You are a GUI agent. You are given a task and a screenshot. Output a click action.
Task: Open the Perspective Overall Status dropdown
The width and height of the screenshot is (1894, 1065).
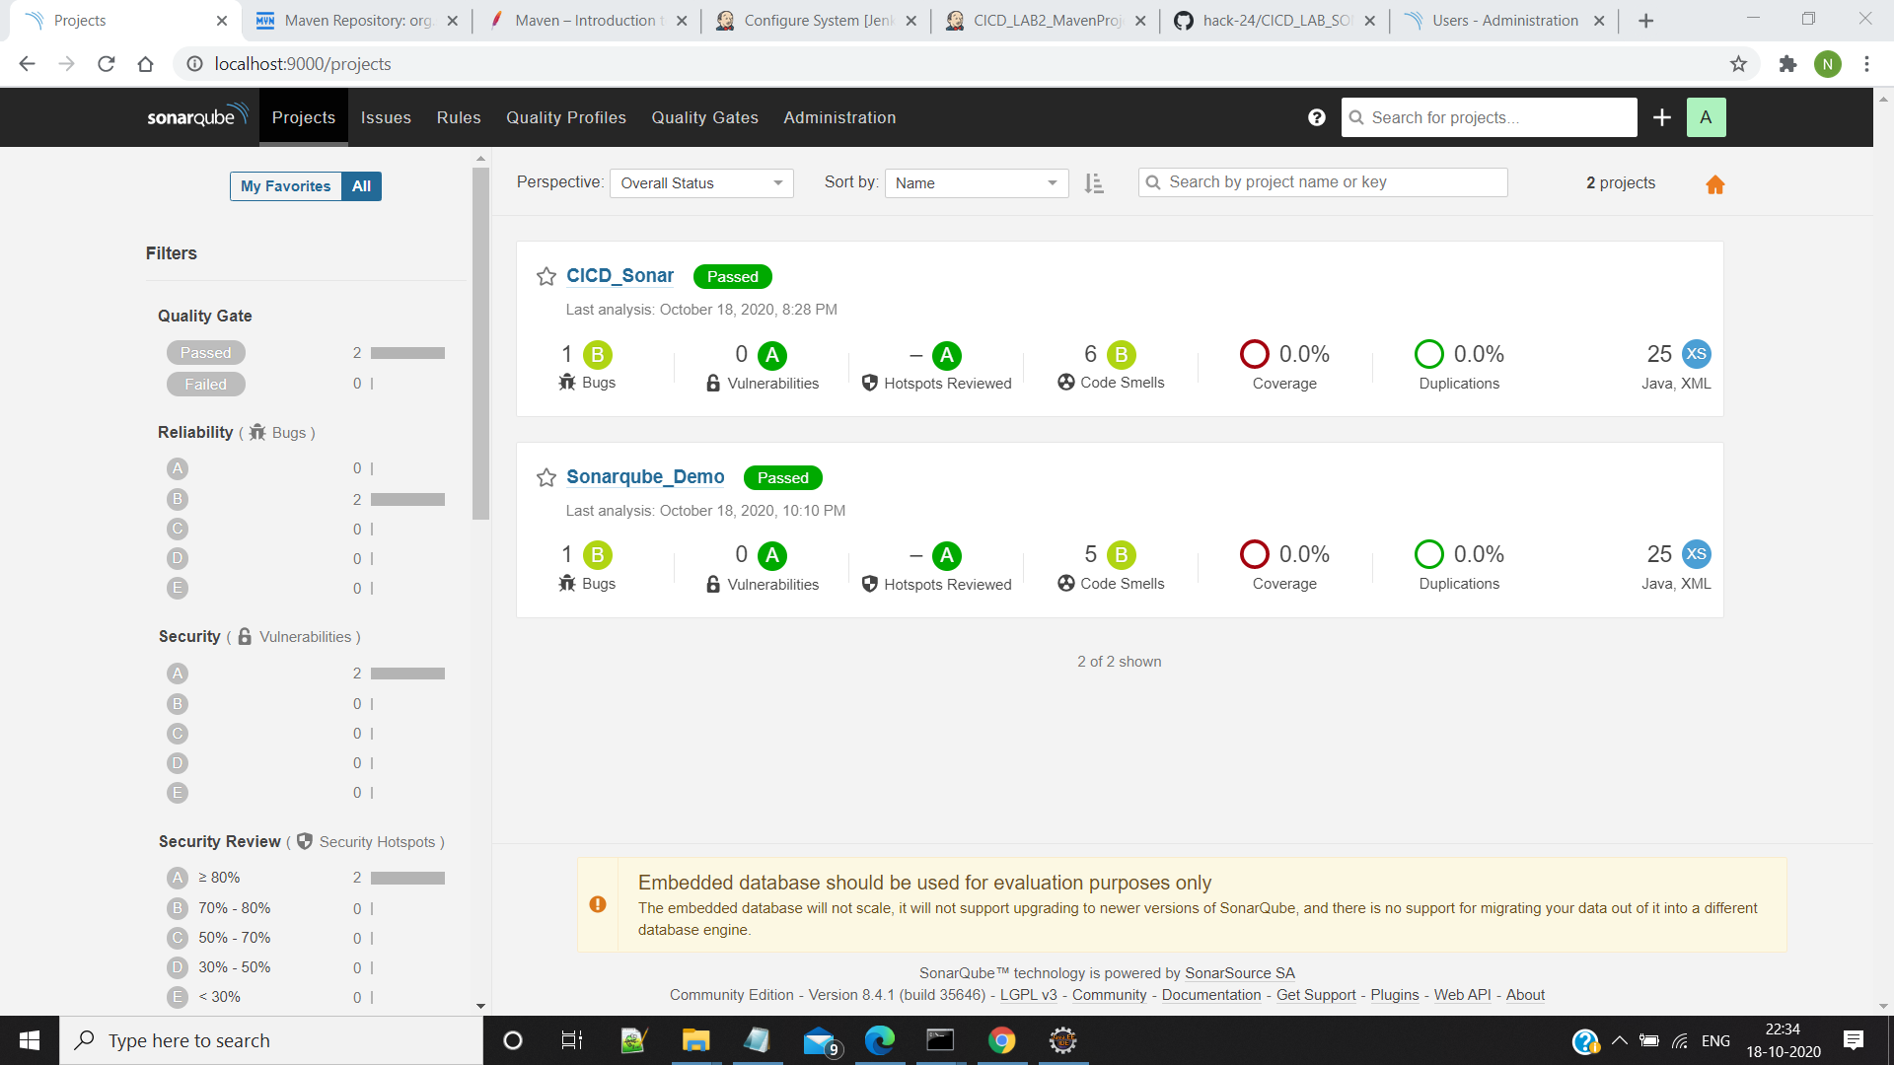(x=701, y=183)
